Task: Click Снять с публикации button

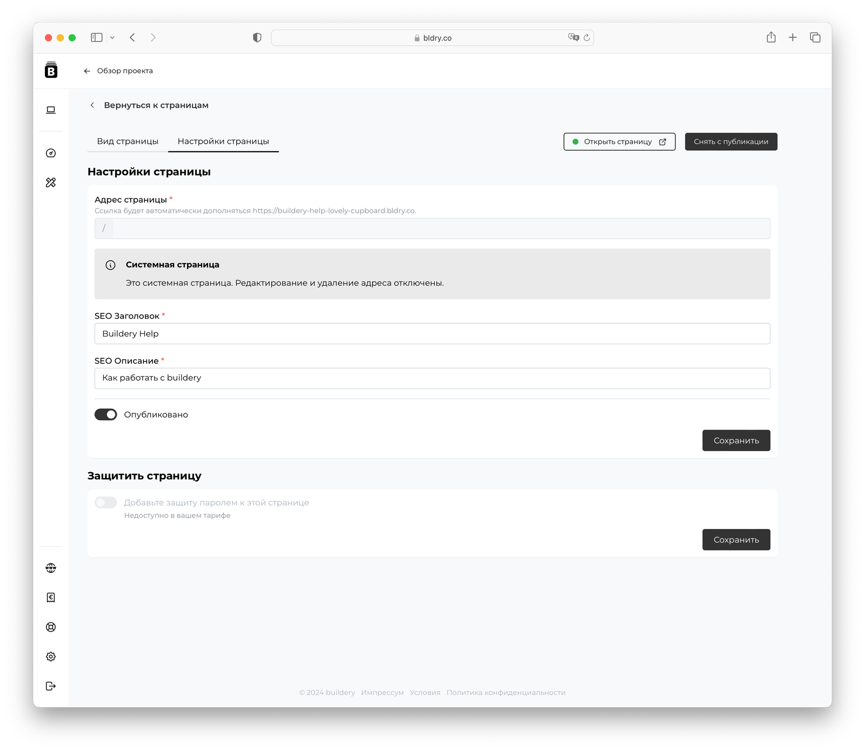Action: (x=731, y=142)
